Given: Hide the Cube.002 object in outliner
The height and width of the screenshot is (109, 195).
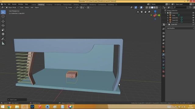Looking at the screenshot, I should (x=193, y=20).
